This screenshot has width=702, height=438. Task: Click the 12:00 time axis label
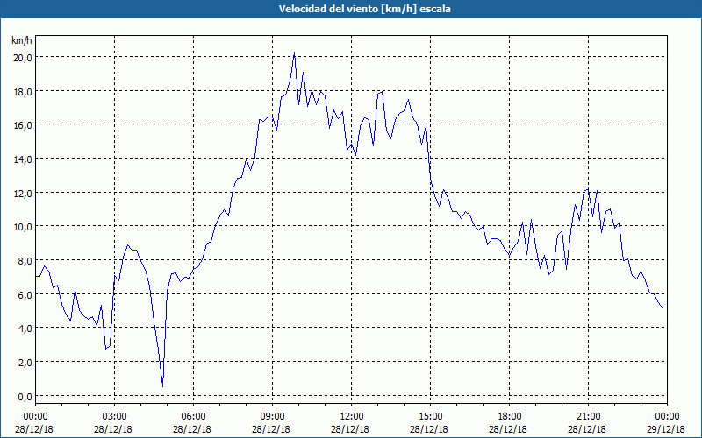(350, 417)
